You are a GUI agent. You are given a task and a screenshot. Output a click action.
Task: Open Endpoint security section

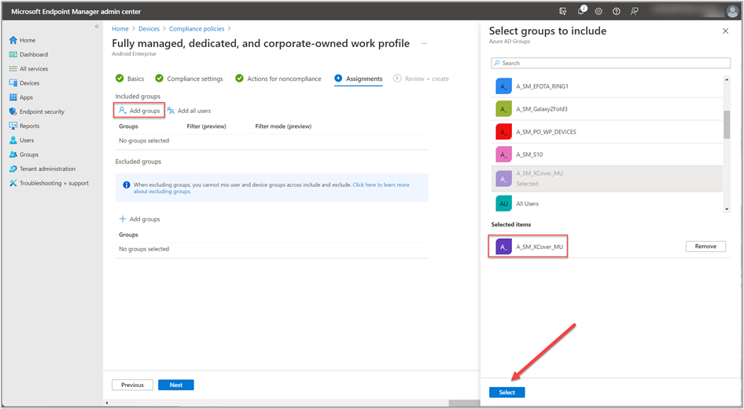pos(36,111)
